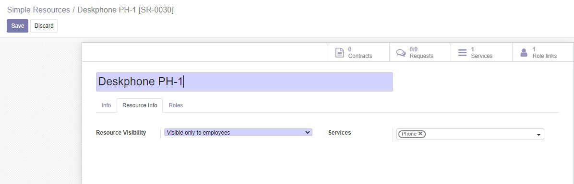574x184 pixels.
Task: Click the Services list bars icon
Action: click(462, 53)
